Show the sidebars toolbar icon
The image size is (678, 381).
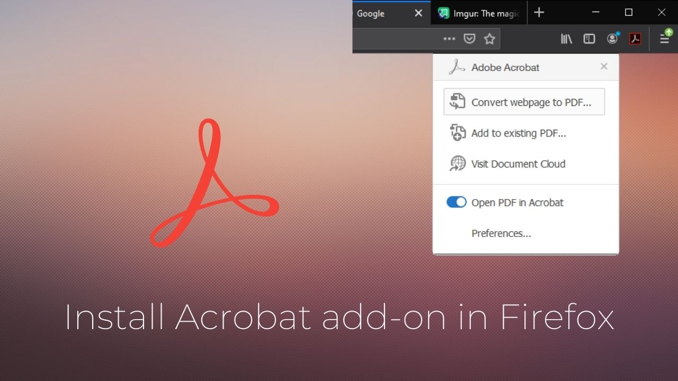point(589,39)
